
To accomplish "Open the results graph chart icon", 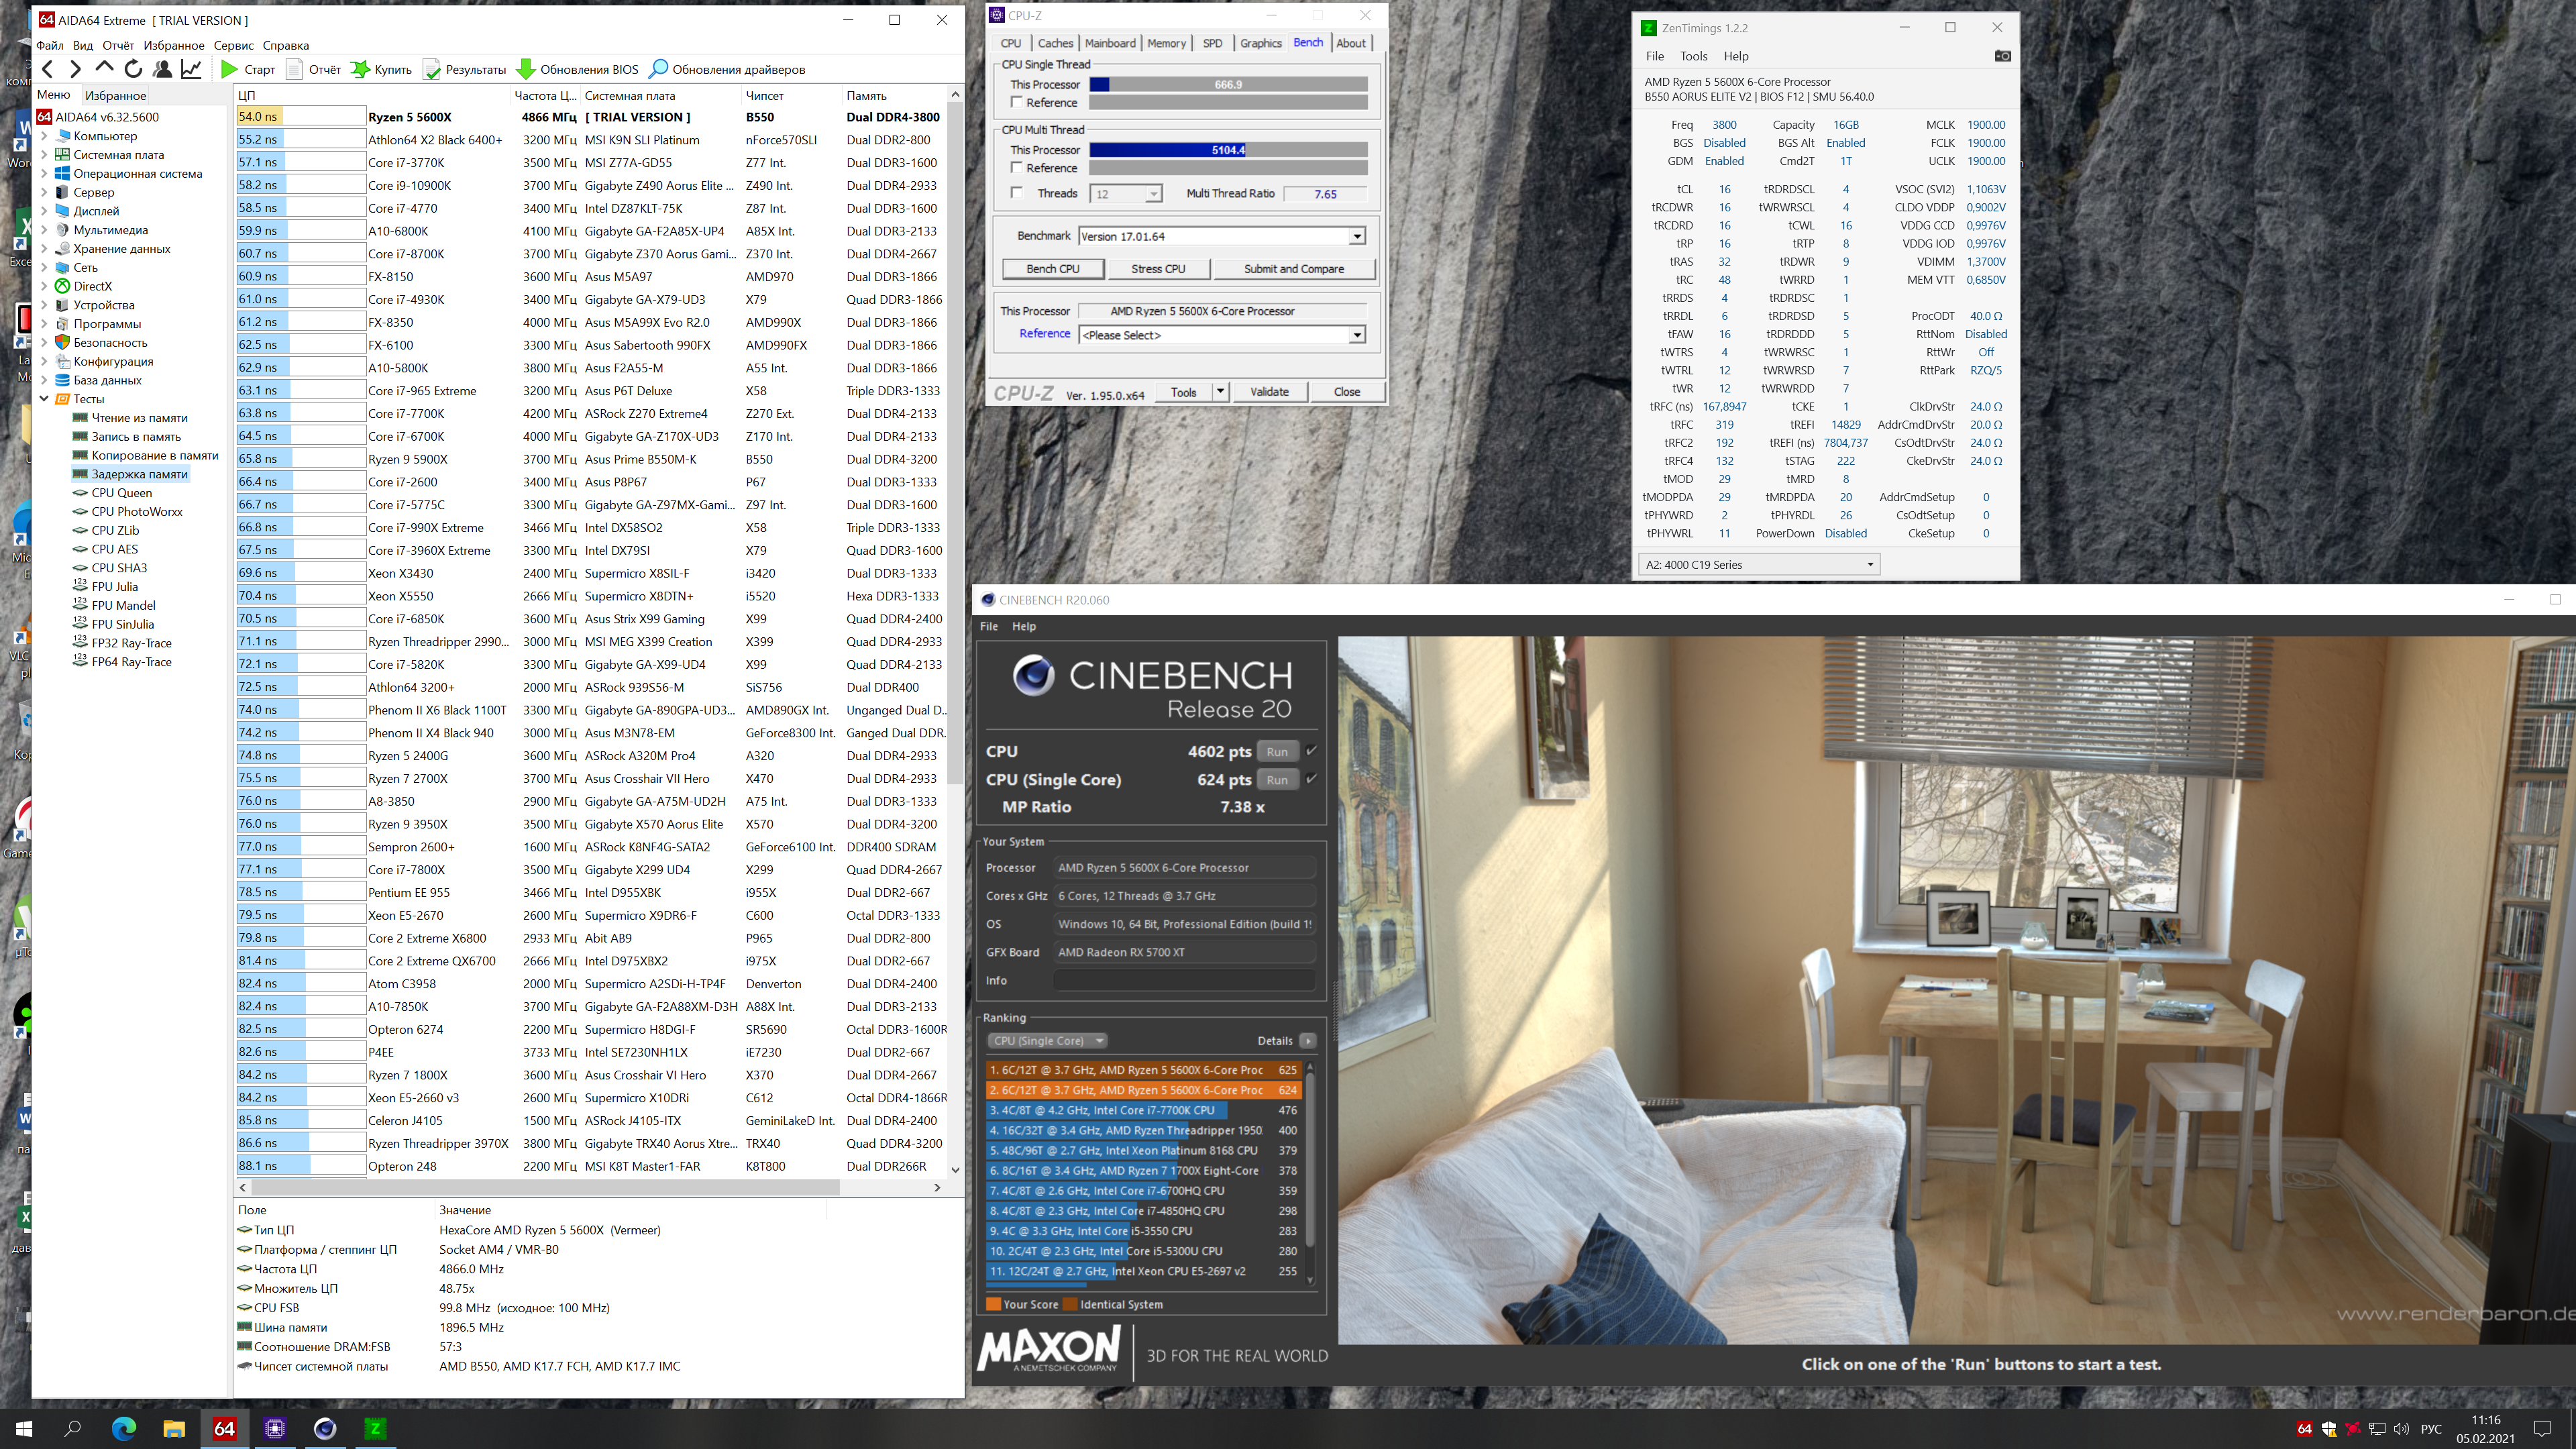I will point(191,69).
